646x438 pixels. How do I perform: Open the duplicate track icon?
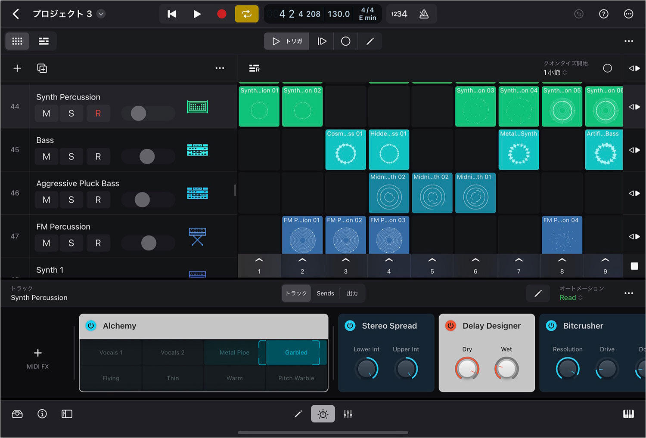tap(42, 68)
